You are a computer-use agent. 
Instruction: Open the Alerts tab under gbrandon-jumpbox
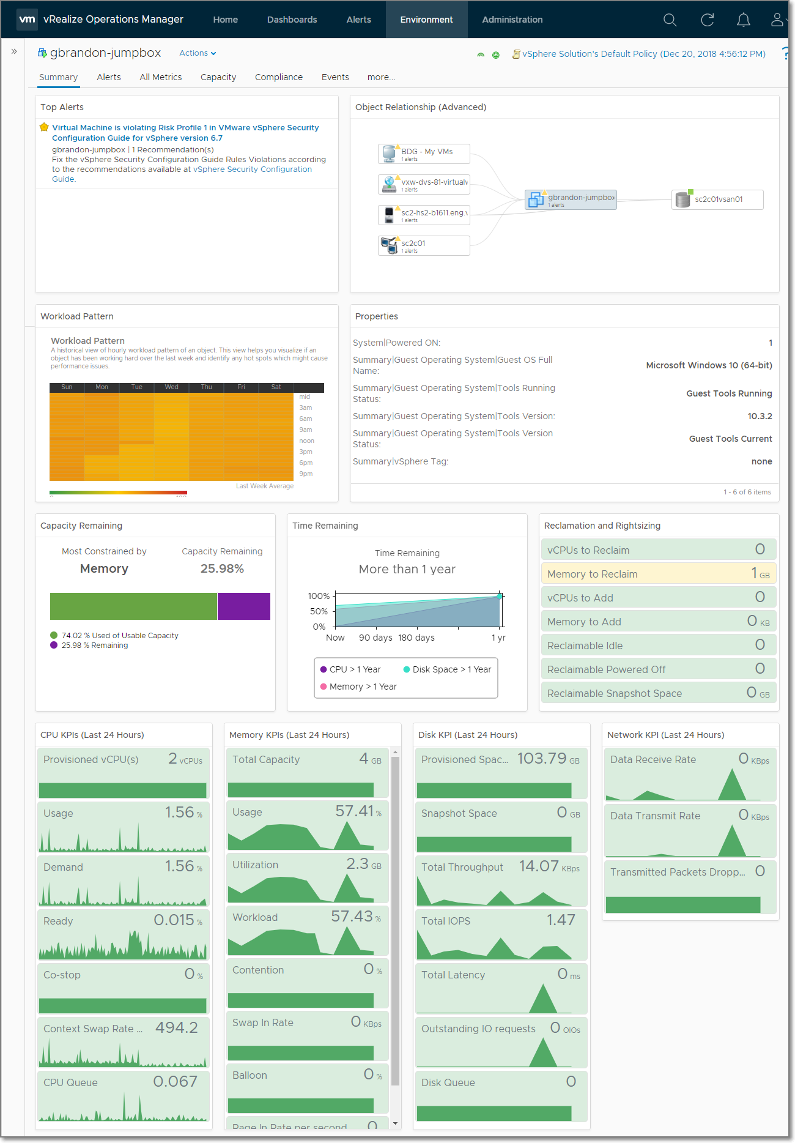point(109,77)
